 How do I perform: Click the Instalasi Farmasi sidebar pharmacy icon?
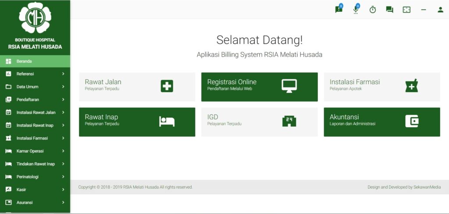click(x=9, y=138)
